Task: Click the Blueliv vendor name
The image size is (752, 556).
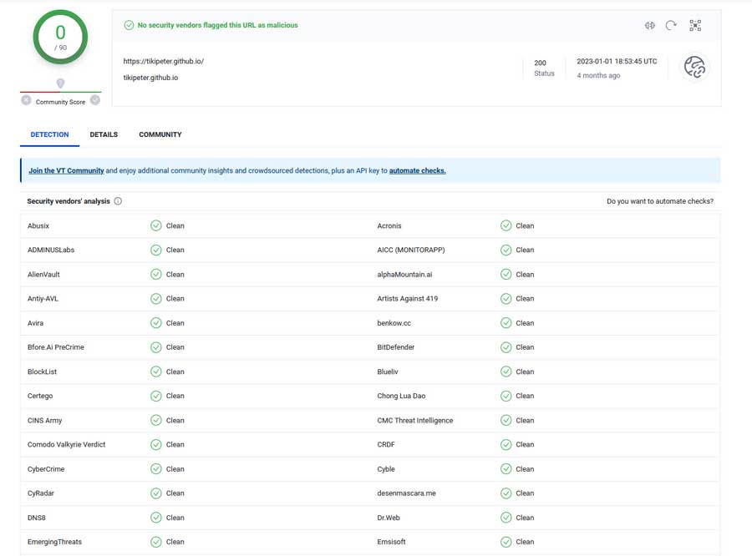Action: [x=388, y=372]
